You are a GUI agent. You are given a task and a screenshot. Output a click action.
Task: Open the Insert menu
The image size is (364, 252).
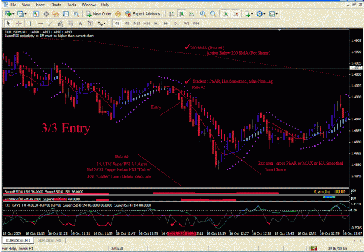[x=40, y=5]
